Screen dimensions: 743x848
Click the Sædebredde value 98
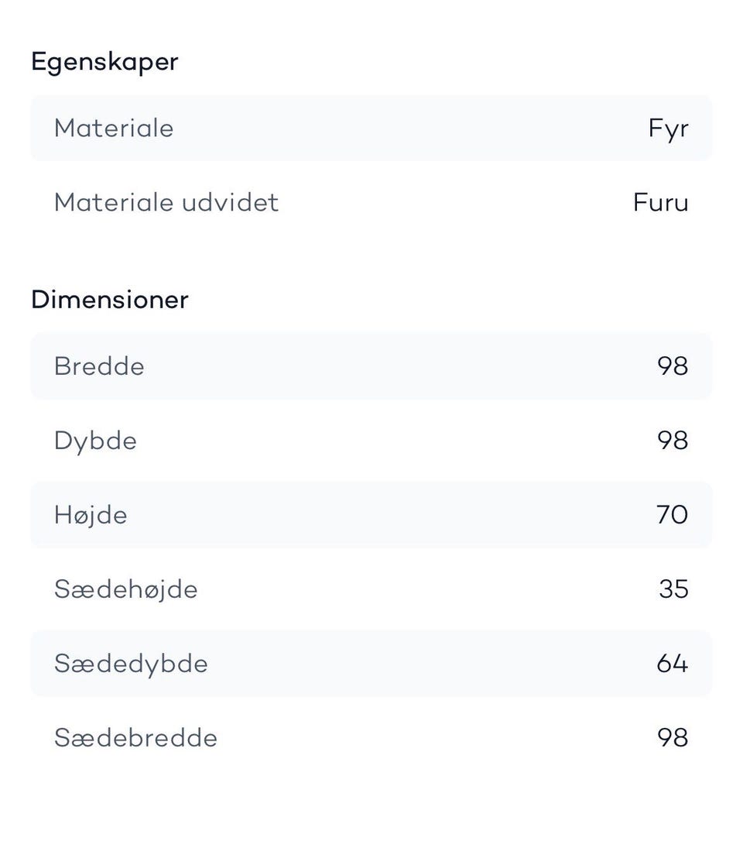(673, 738)
